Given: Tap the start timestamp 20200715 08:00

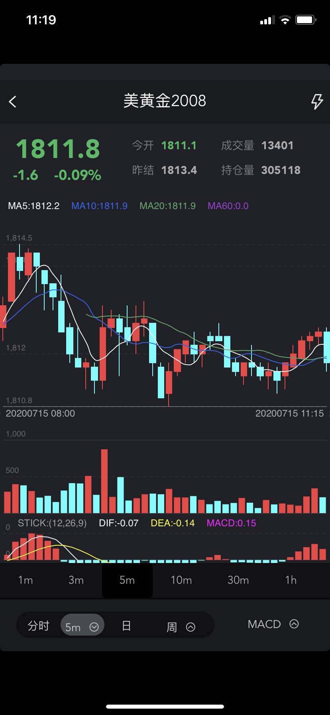Looking at the screenshot, I should [40, 413].
